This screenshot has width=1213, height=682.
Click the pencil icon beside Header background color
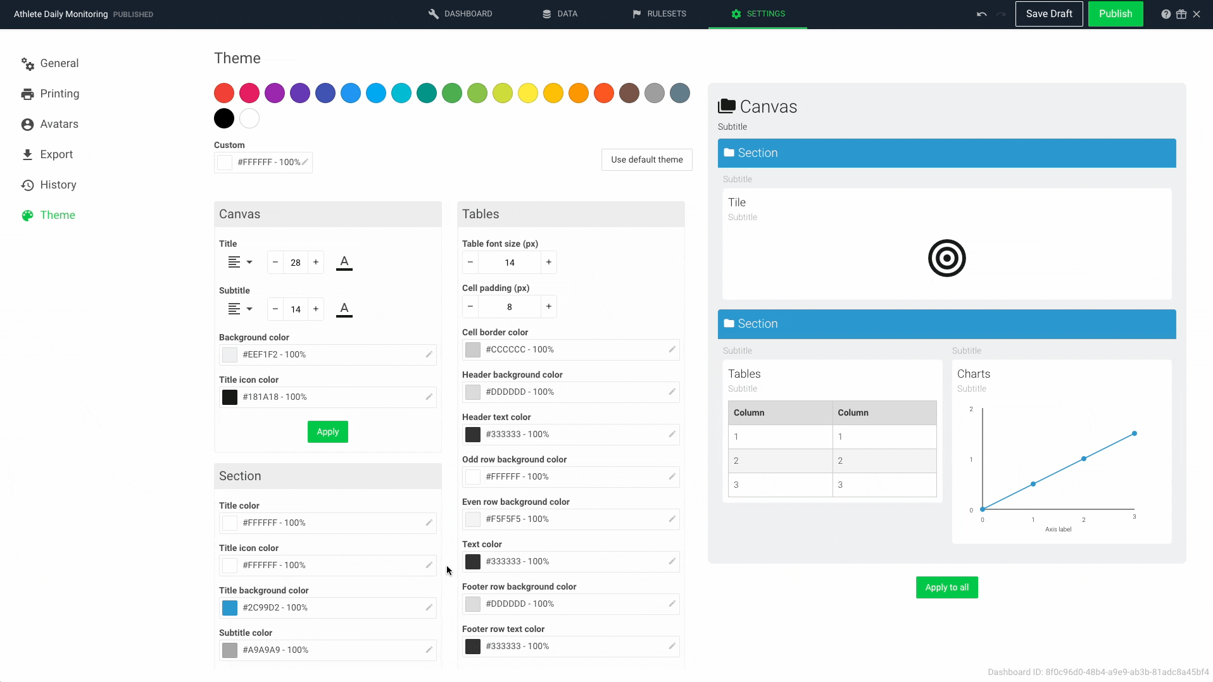[671, 392]
